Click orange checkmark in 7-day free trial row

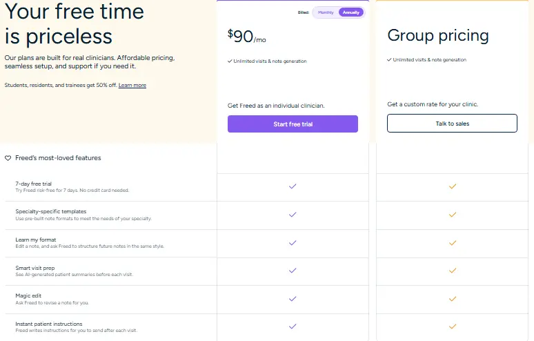coord(453,186)
